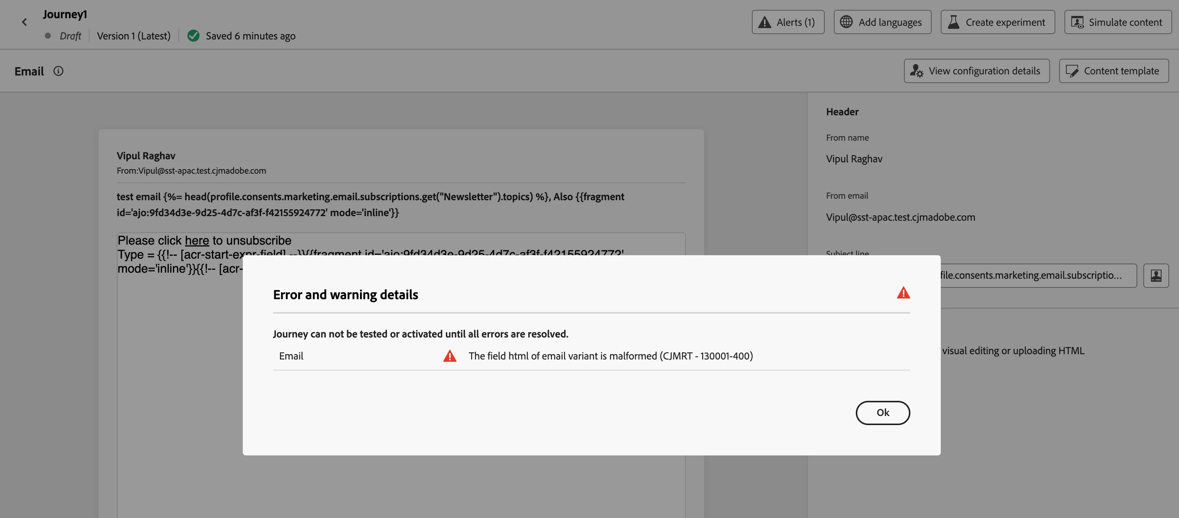Click the green saved status checkmark
Screen dimensions: 1179x518
pyautogui.click(x=193, y=36)
